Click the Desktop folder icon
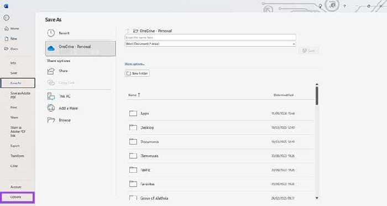Image resolution: width=387 pixels, height=206 pixels. (133, 127)
